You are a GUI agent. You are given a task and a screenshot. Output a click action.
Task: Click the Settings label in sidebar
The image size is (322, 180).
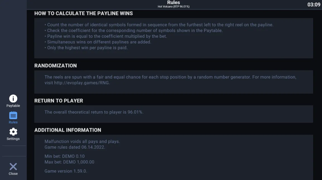[13, 139]
